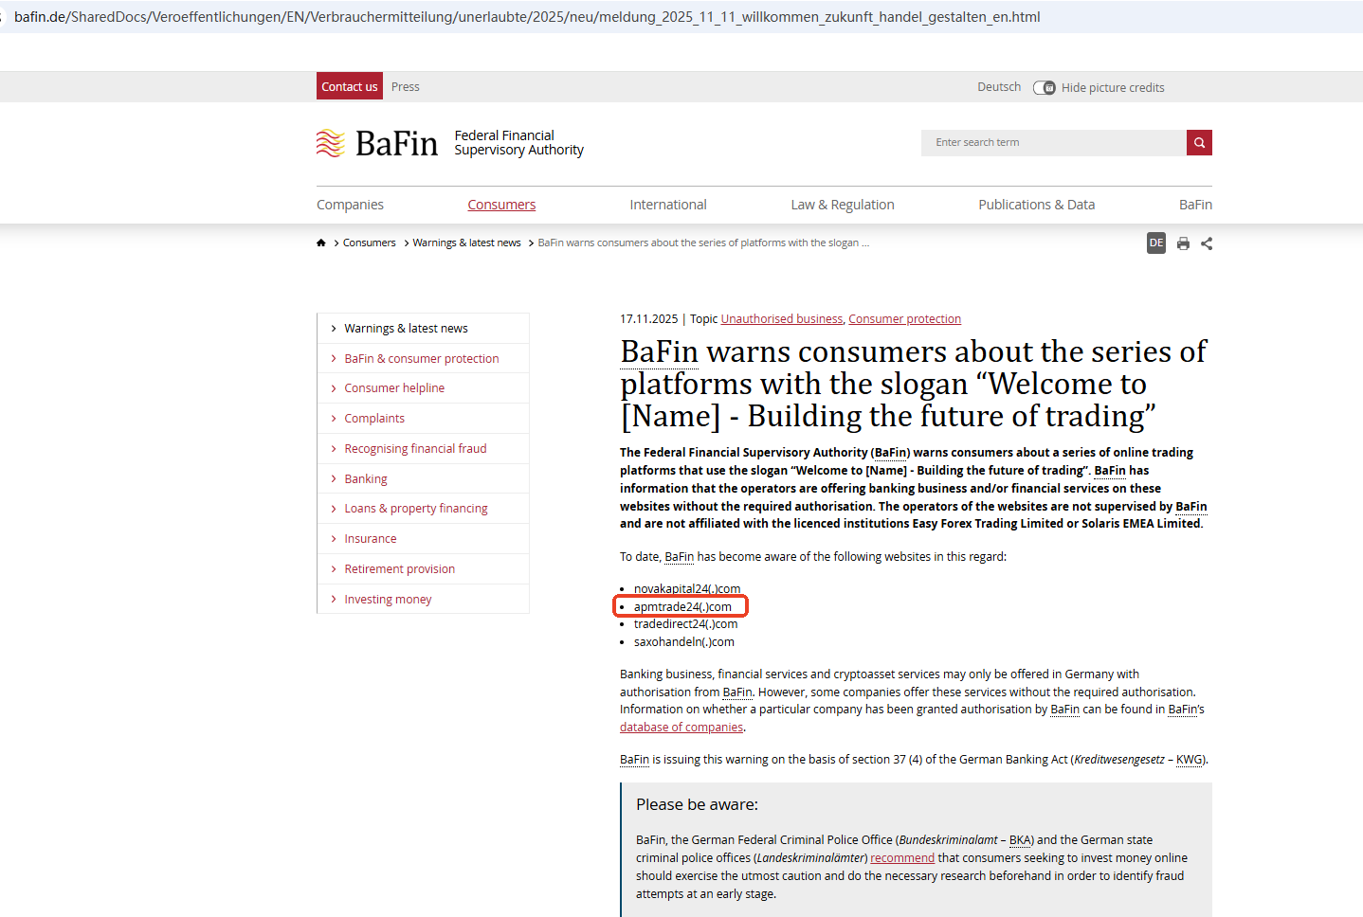The height and width of the screenshot is (917, 1363).
Task: Click the BaFin logo
Action: tap(377, 143)
